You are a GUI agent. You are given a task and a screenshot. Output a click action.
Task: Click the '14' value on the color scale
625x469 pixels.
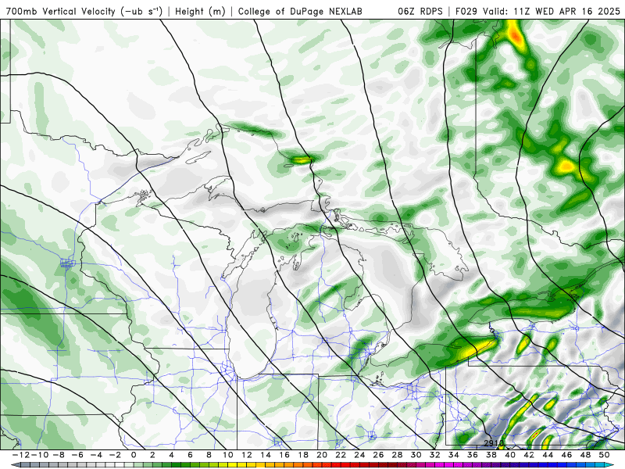tap(266, 455)
